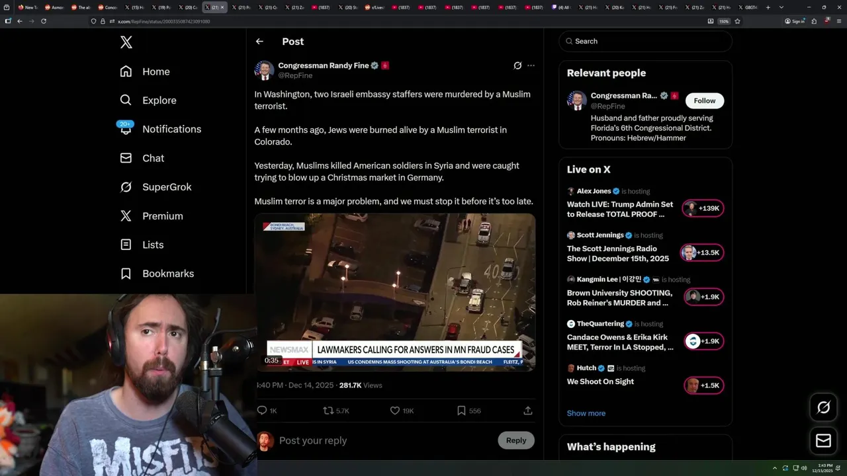Click the +13.5K listeners badge
The image size is (847, 476).
tap(703, 253)
